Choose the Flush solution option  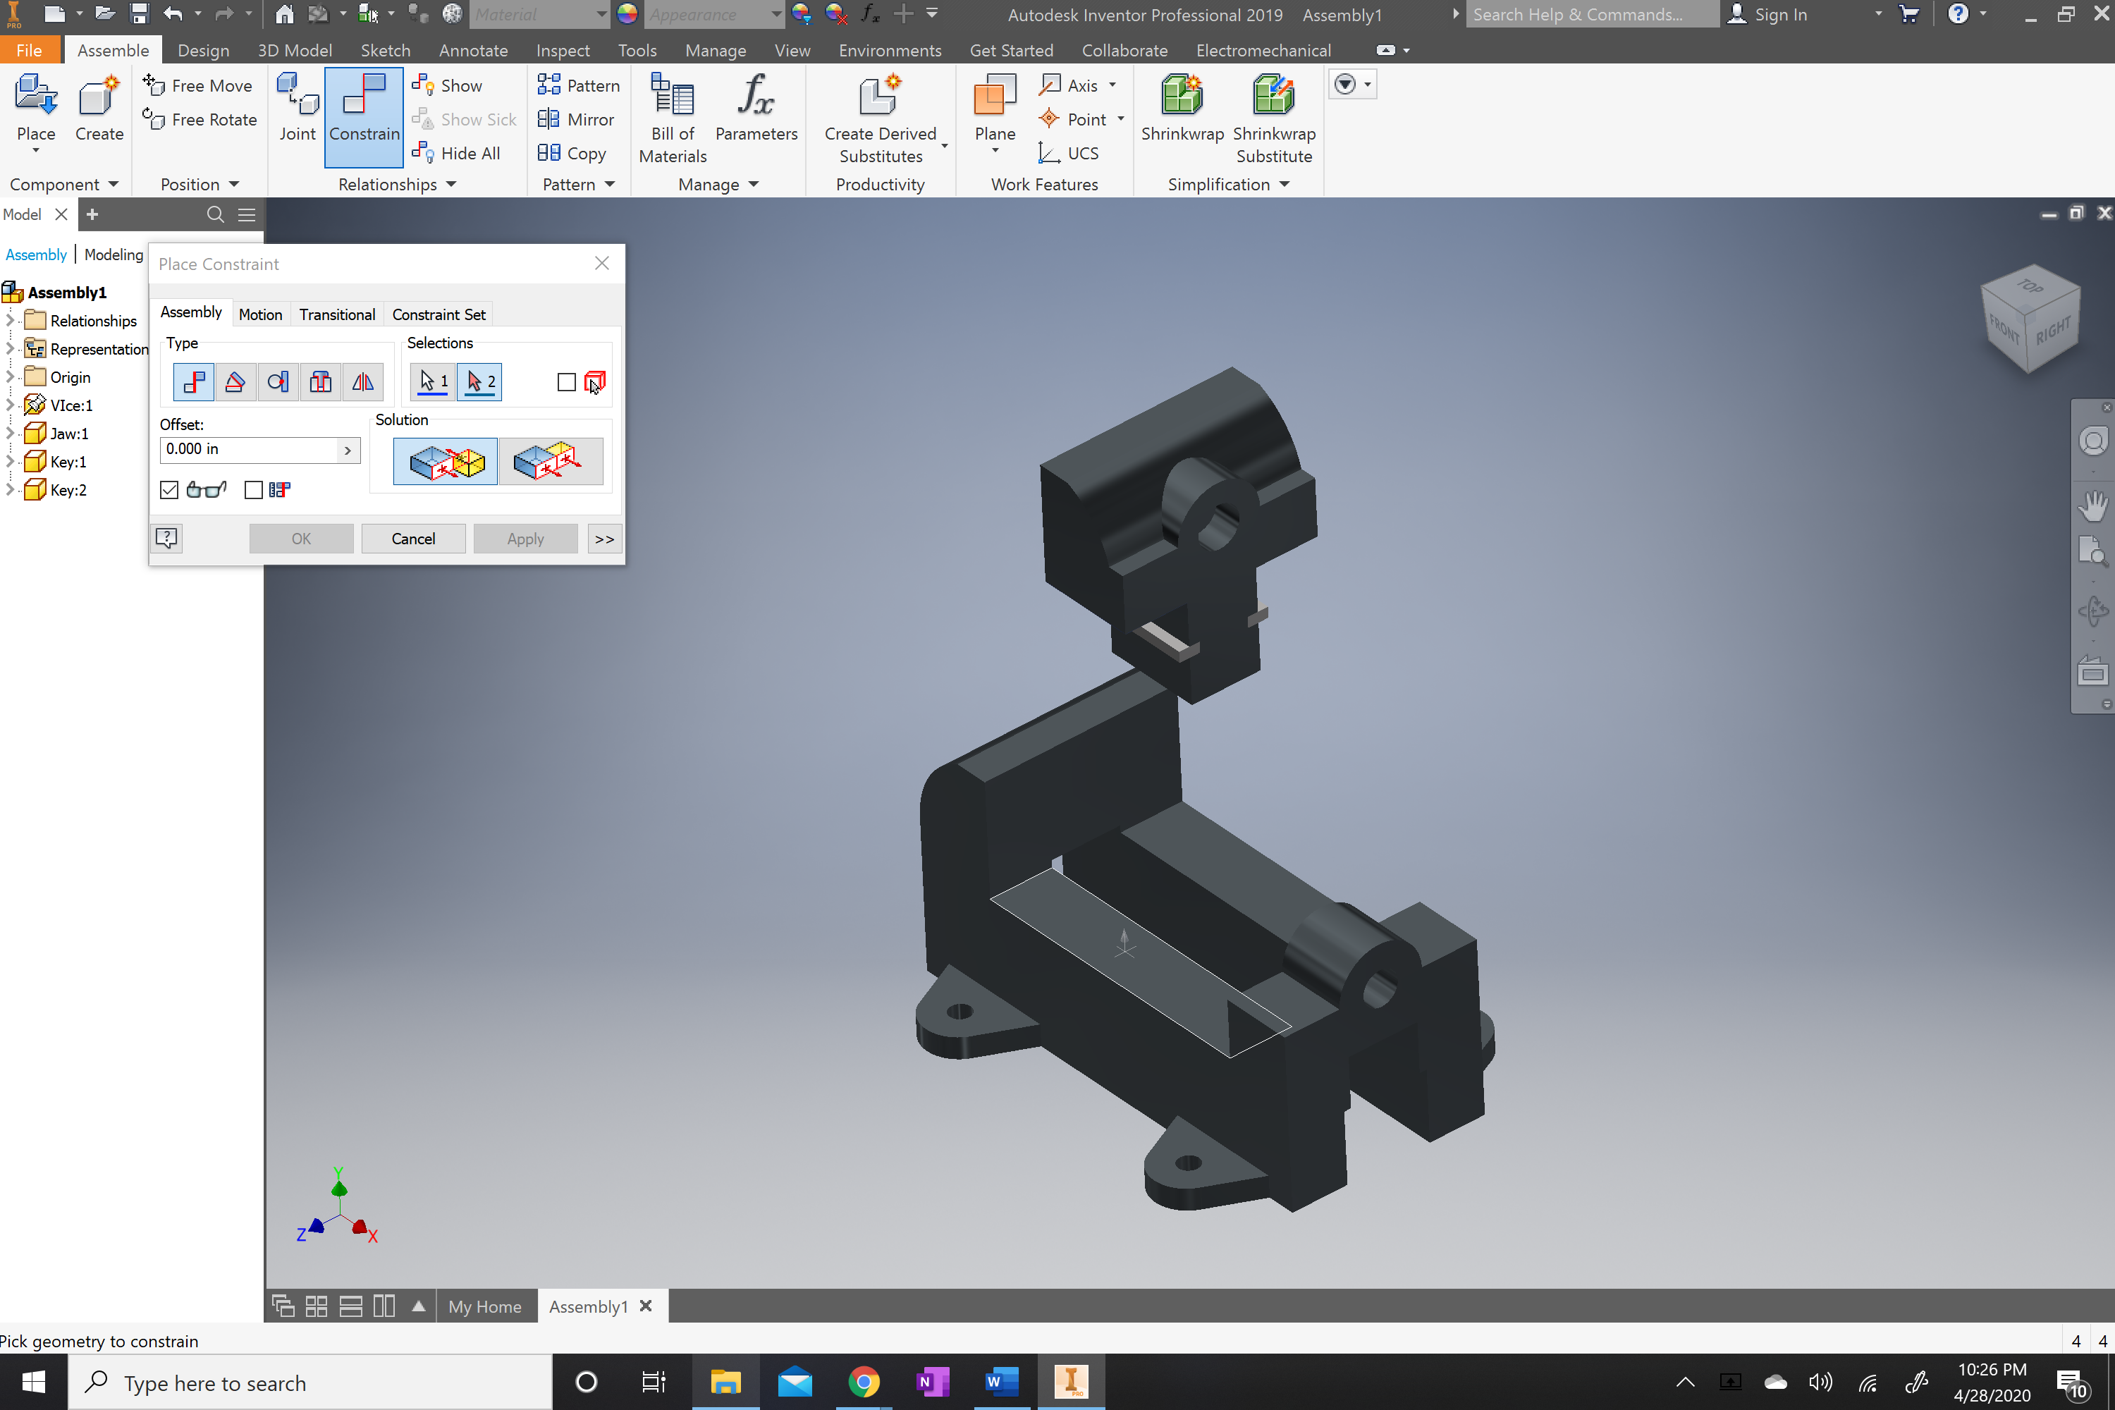coord(551,462)
